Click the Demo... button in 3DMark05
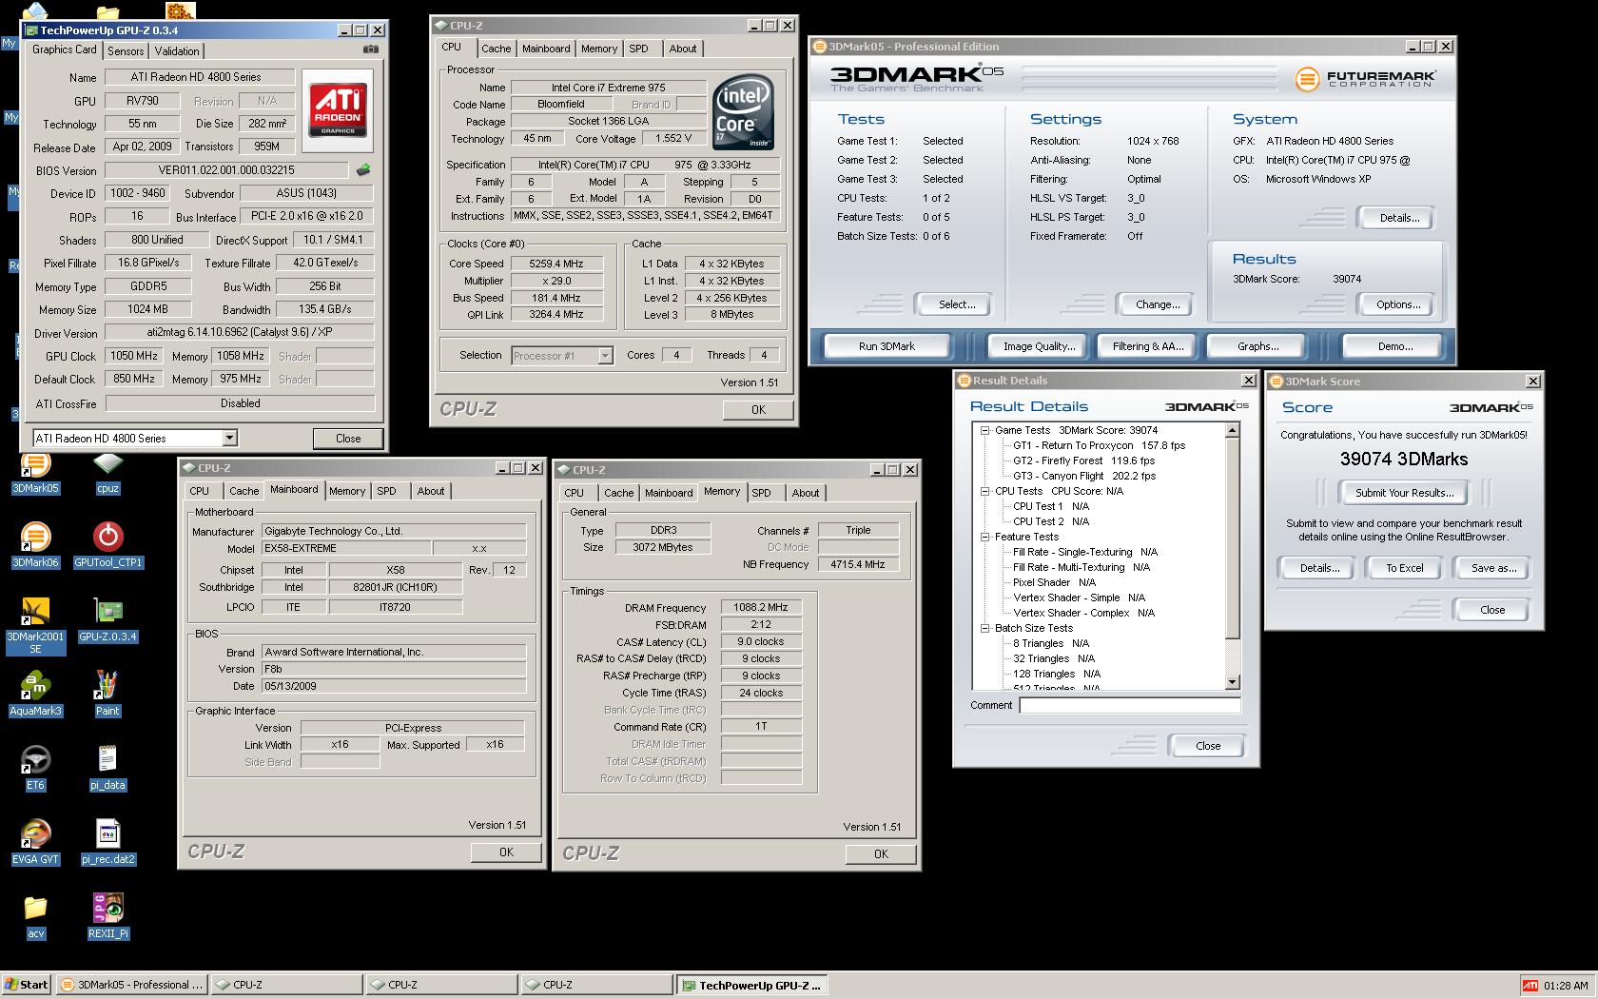1598x999 pixels. click(1395, 346)
